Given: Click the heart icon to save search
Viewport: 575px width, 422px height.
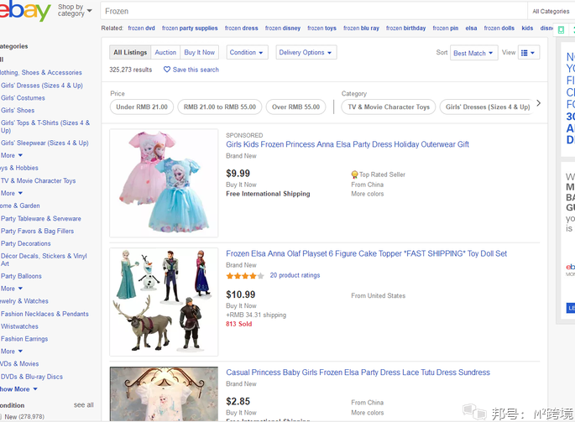Looking at the screenshot, I should click(x=167, y=70).
